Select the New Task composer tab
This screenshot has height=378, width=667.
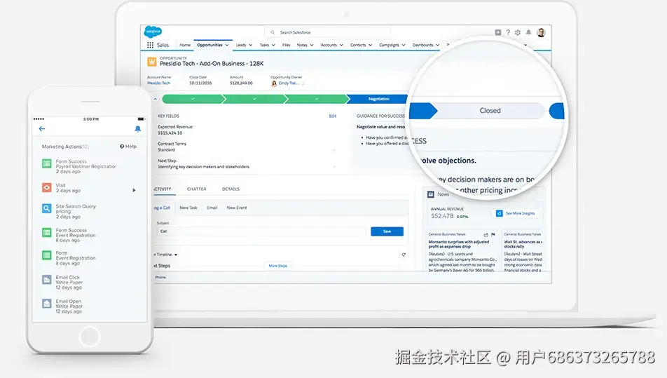coord(188,208)
